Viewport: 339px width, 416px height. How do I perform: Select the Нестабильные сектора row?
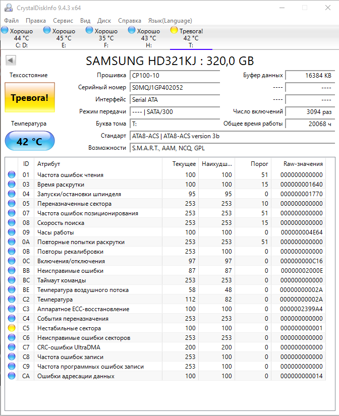(x=165, y=328)
